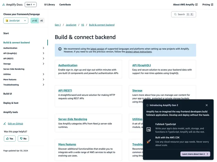217x162 pixels.
Task: Open the JavaScript framework dropdown
Action: click(16, 21)
